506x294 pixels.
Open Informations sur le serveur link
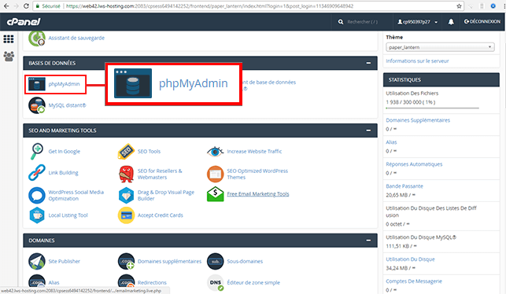tap(417, 61)
